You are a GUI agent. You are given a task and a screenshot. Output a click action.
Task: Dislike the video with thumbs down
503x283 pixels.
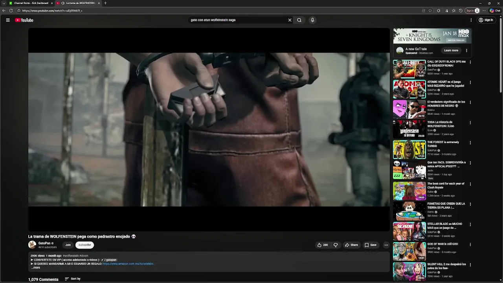coord(336,245)
